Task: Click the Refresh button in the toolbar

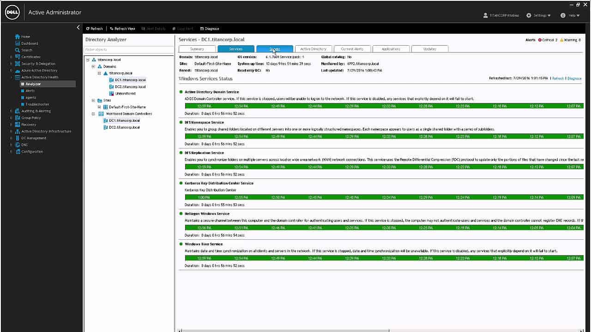Action: (x=94, y=28)
